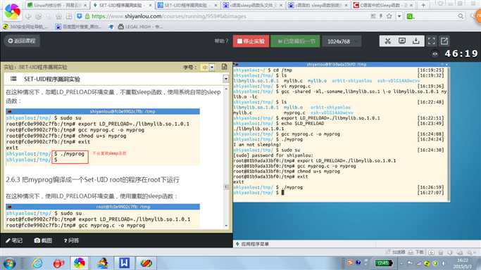Open the Baidu image search bookmark

tap(78, 27)
